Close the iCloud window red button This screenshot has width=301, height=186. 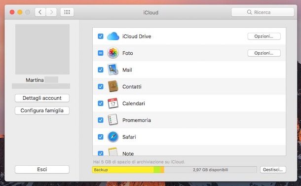(x=12, y=12)
